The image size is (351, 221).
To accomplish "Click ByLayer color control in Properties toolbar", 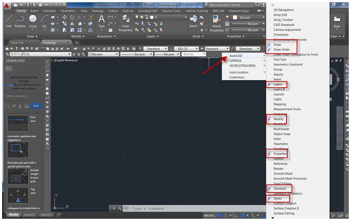I will (x=103, y=54).
